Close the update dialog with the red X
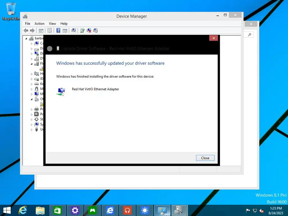 214,38
